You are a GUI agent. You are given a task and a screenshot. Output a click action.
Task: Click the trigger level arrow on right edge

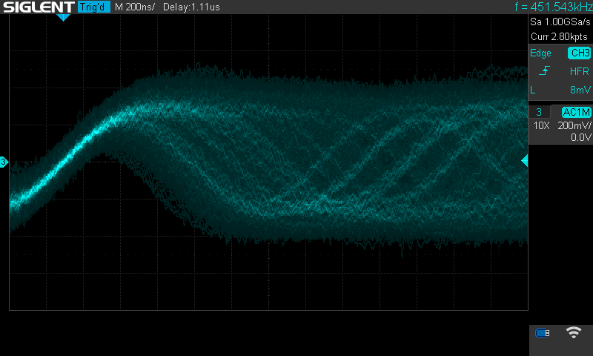[525, 161]
